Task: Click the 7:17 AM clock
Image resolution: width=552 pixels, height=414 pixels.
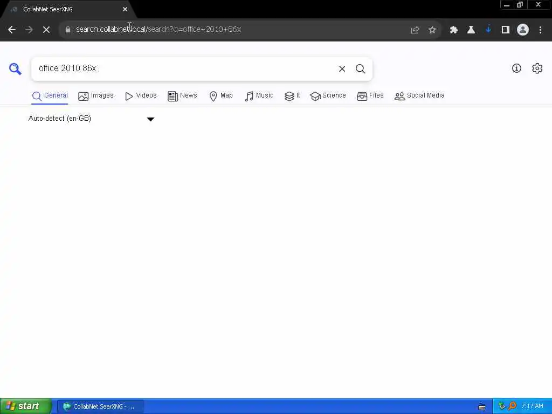Action: tap(532, 406)
